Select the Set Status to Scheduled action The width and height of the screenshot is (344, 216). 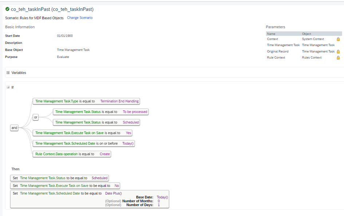pyautogui.click(x=59, y=178)
